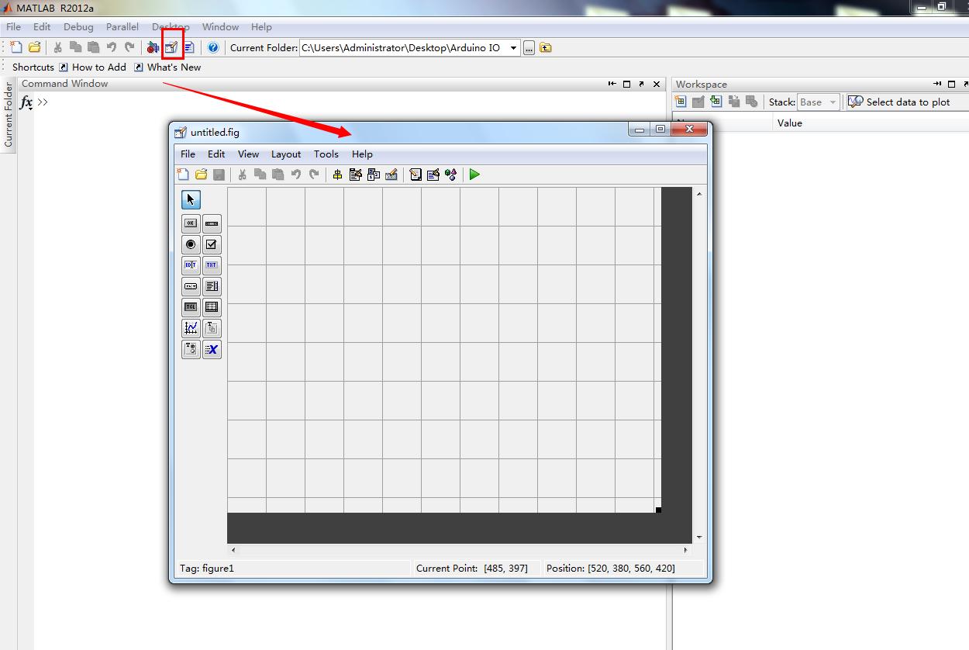Image resolution: width=969 pixels, height=650 pixels.
Task: Open GUIDE from the MATLAB toolbar
Action: 171,47
